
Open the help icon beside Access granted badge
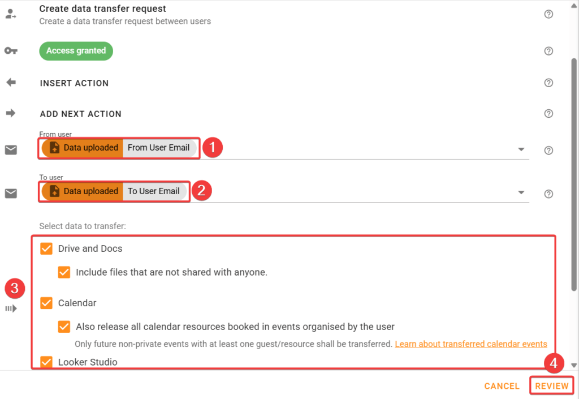548,50
